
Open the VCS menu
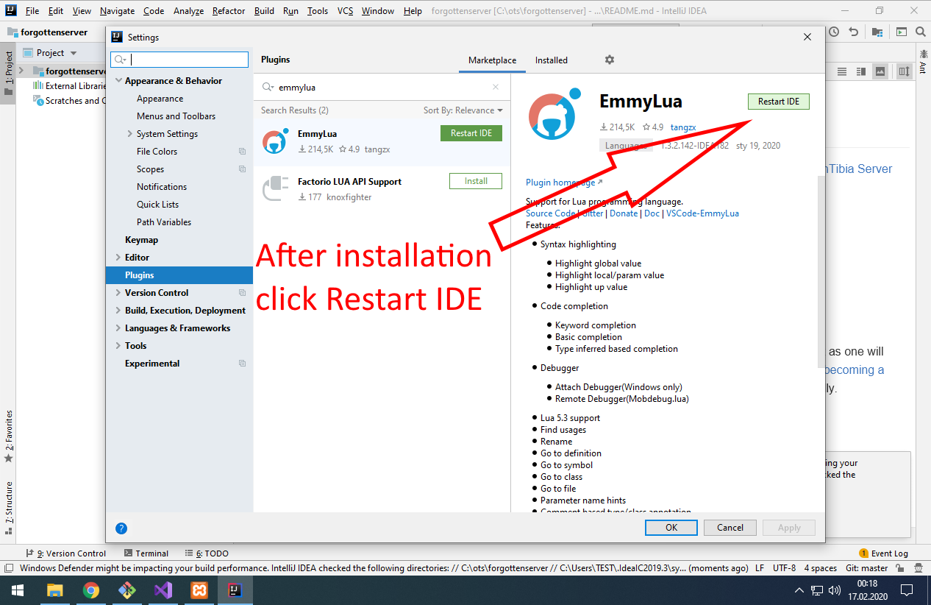coord(345,11)
